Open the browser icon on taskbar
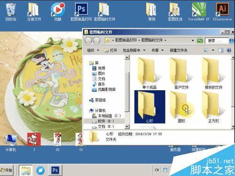Viewport: 235px width, 176px height. pos(40,170)
